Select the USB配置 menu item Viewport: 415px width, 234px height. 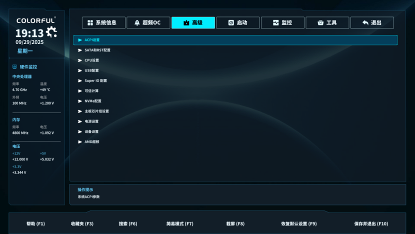(91, 70)
